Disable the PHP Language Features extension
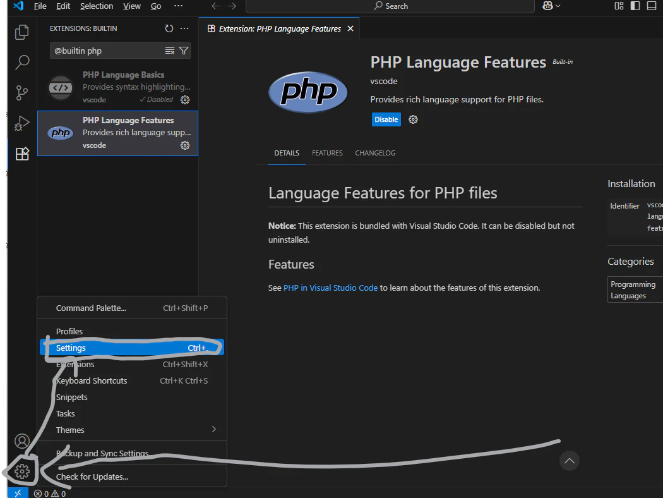This screenshot has height=498, width=663. [386, 119]
